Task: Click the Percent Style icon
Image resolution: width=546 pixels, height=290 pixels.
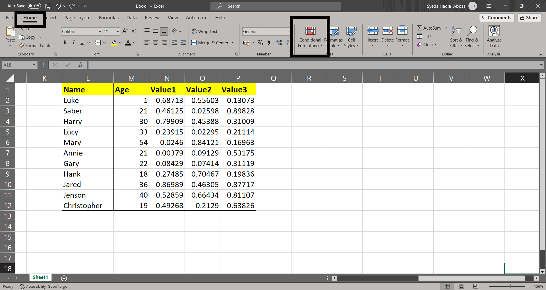Action: pos(260,43)
